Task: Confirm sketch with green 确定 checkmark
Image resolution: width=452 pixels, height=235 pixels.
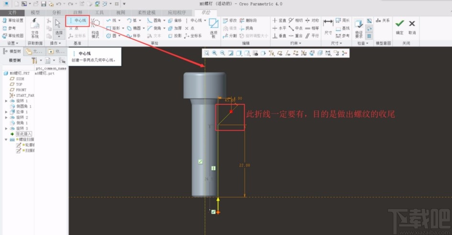Action: click(x=399, y=26)
